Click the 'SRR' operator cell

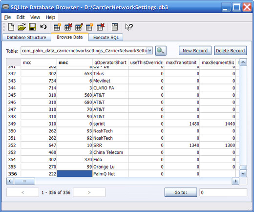coord(110,145)
